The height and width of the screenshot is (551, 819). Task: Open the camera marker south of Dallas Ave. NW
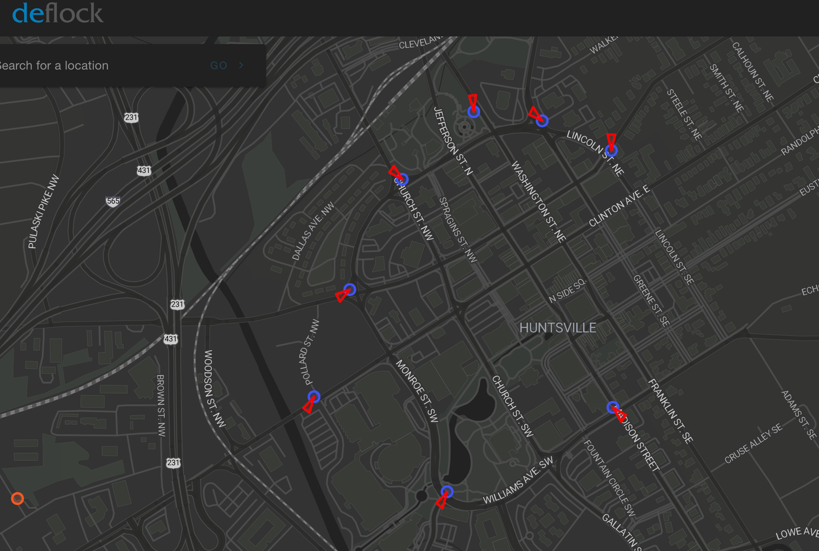click(x=350, y=290)
